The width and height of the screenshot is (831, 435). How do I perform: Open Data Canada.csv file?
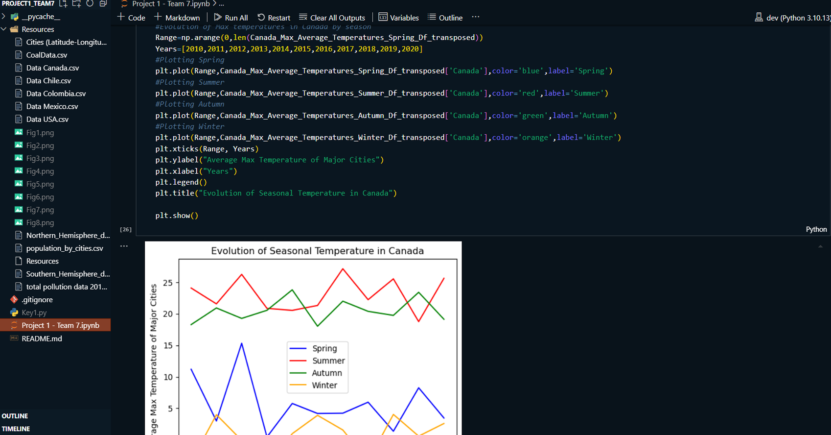pyautogui.click(x=52, y=68)
